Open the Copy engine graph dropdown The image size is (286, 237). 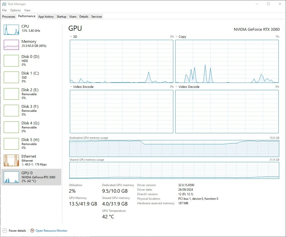pos(176,37)
